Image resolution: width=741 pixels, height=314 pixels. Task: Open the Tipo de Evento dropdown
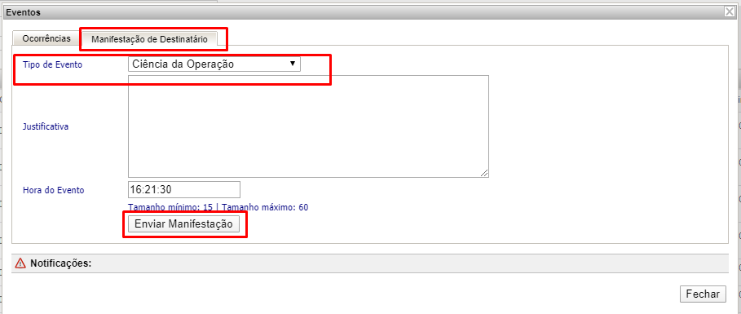click(x=214, y=64)
